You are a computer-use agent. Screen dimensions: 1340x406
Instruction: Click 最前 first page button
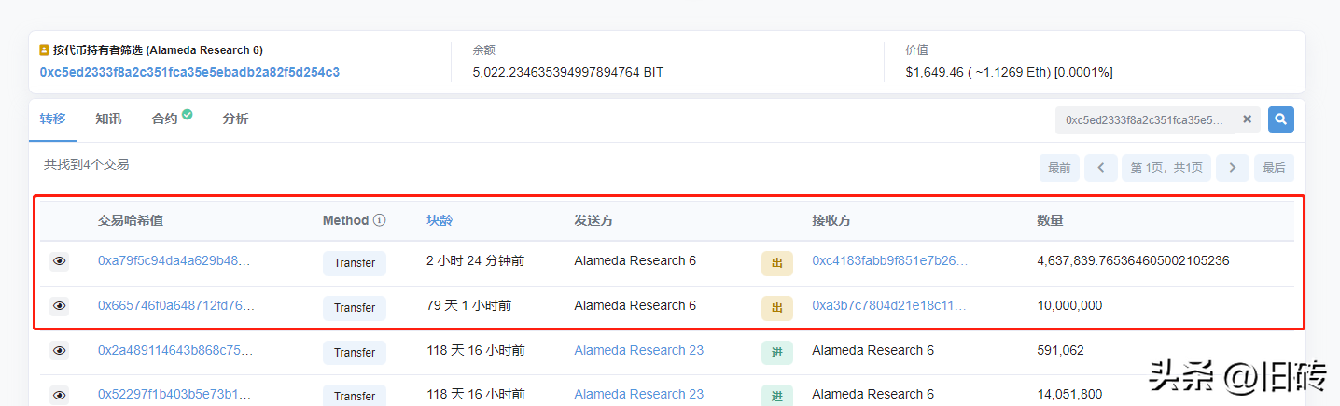click(x=1059, y=168)
